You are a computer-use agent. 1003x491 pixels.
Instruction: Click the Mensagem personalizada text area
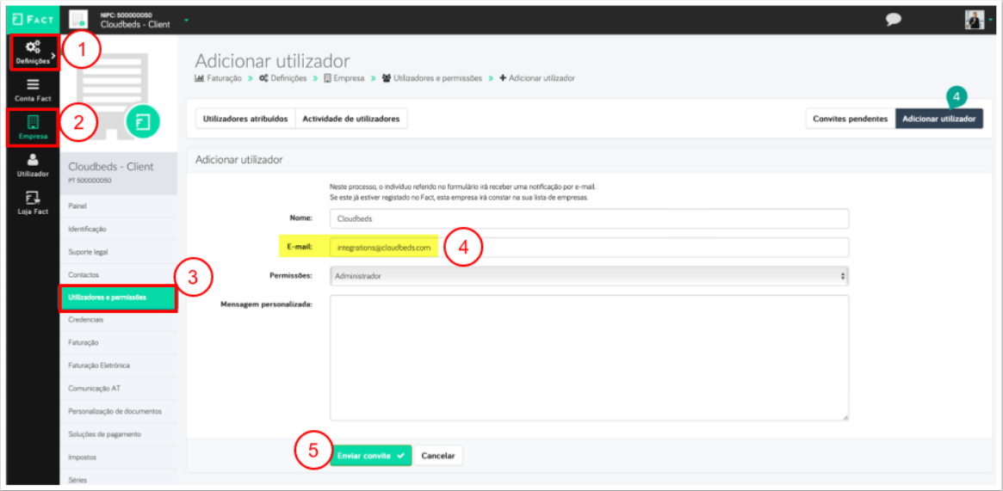589,358
